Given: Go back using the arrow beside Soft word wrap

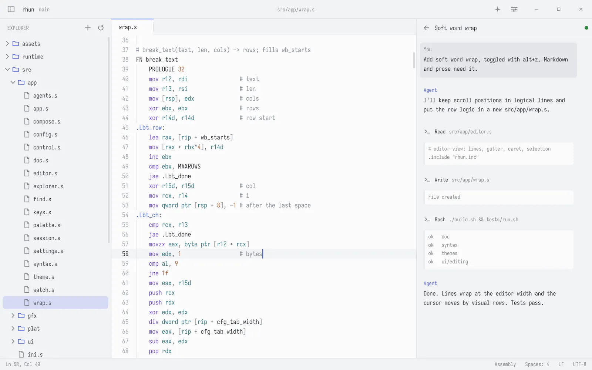Looking at the screenshot, I should pyautogui.click(x=427, y=28).
